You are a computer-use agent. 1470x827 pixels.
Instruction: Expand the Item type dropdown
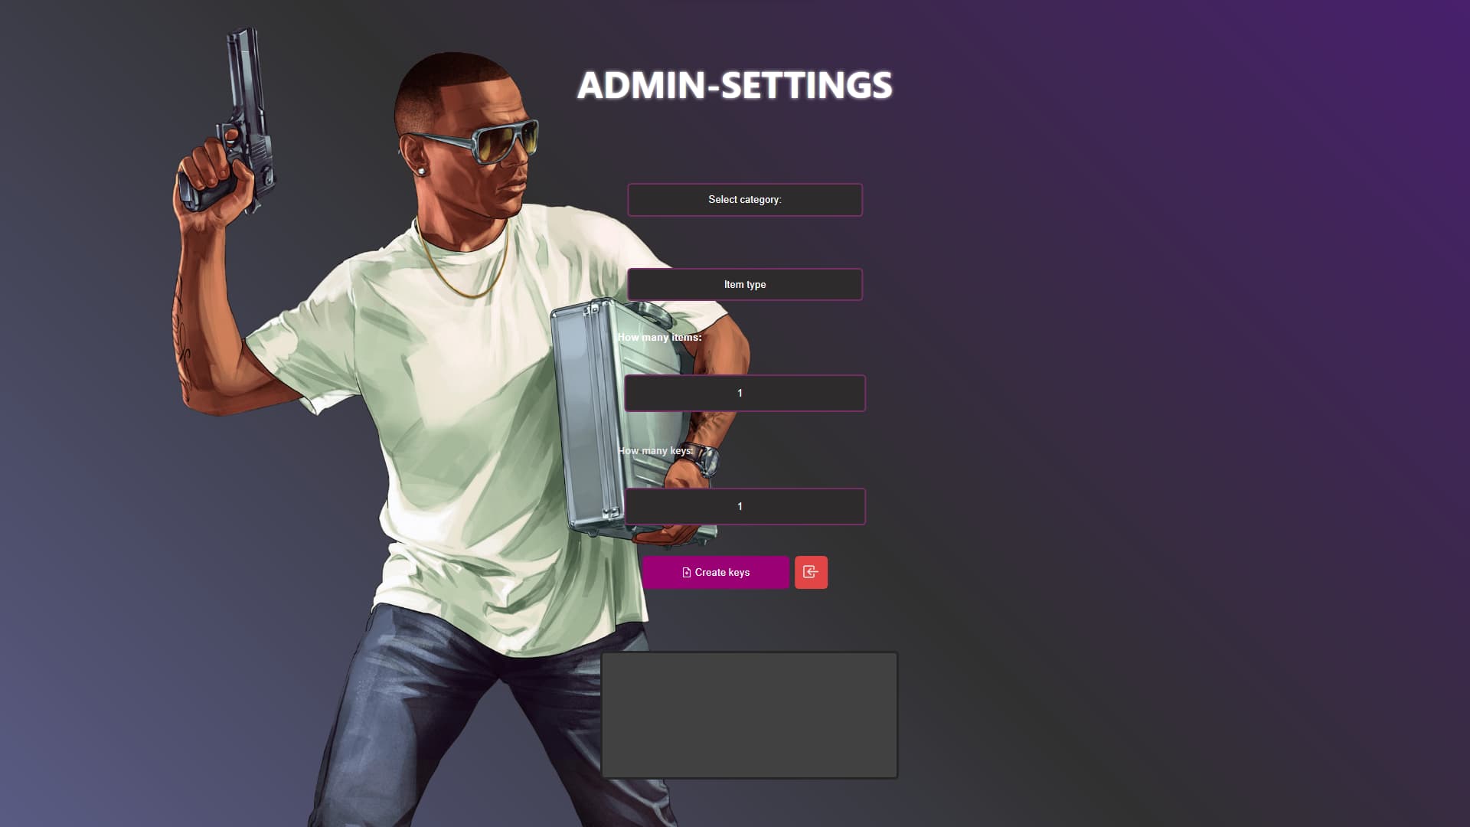(745, 284)
